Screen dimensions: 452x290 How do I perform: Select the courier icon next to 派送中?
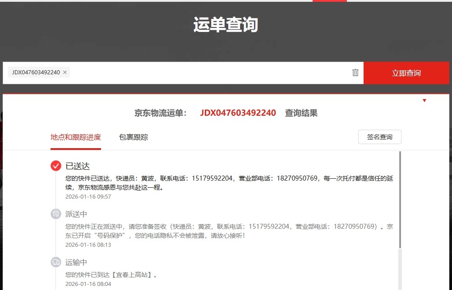(x=56, y=214)
